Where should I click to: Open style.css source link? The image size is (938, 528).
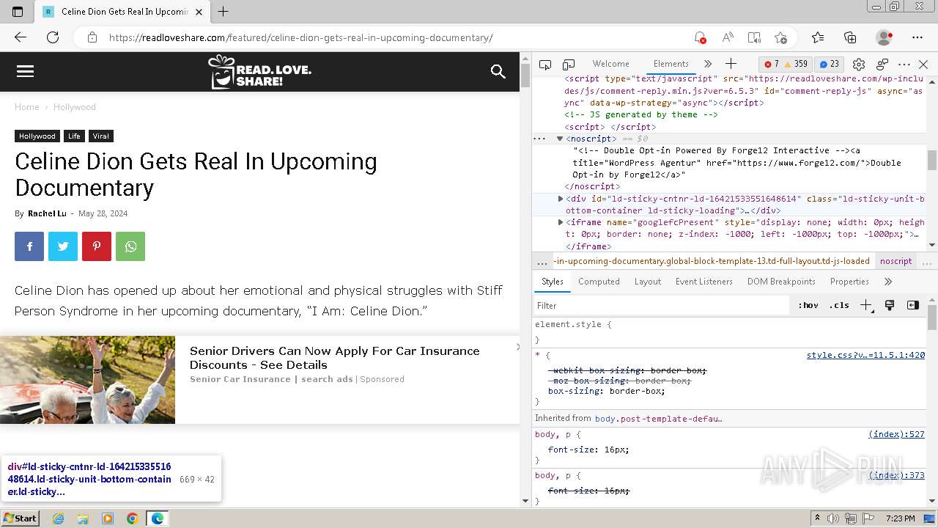[x=865, y=355]
